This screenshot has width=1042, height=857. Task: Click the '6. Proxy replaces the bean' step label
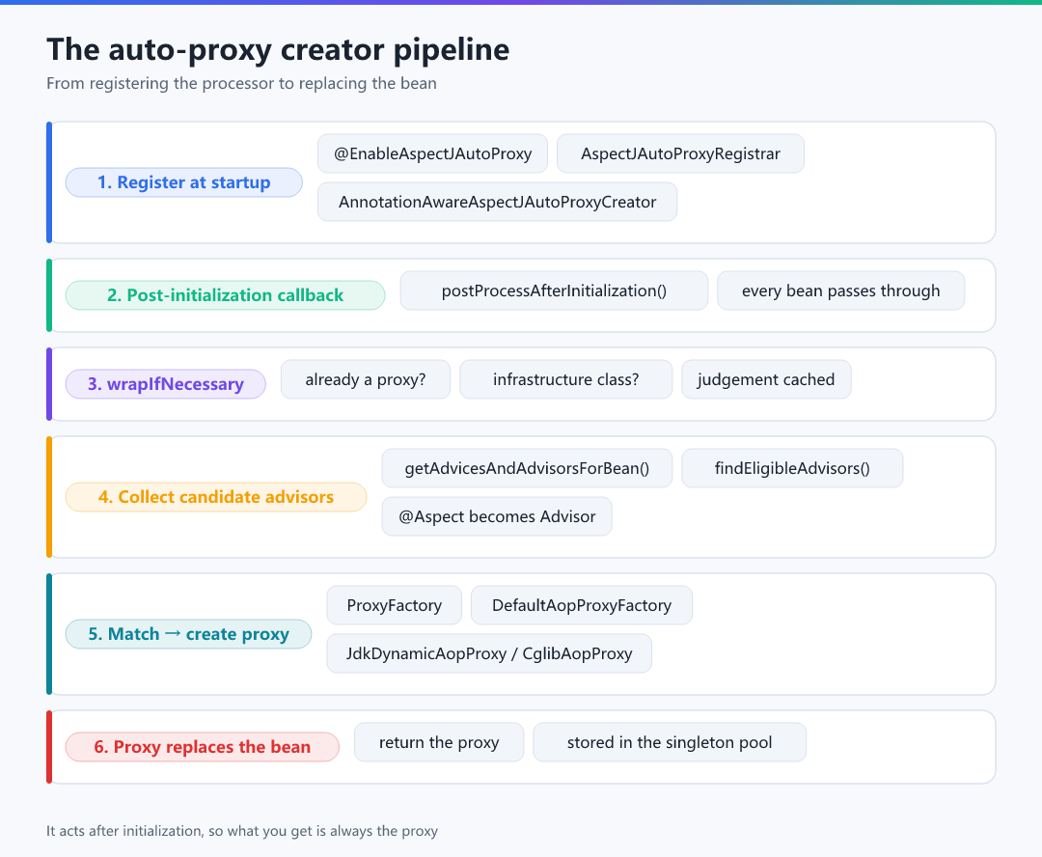(x=202, y=747)
